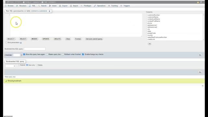Viewport: 208px width, 117px height.
Task: Click the Columns list scroll-down arrow
Action: coord(203,40)
